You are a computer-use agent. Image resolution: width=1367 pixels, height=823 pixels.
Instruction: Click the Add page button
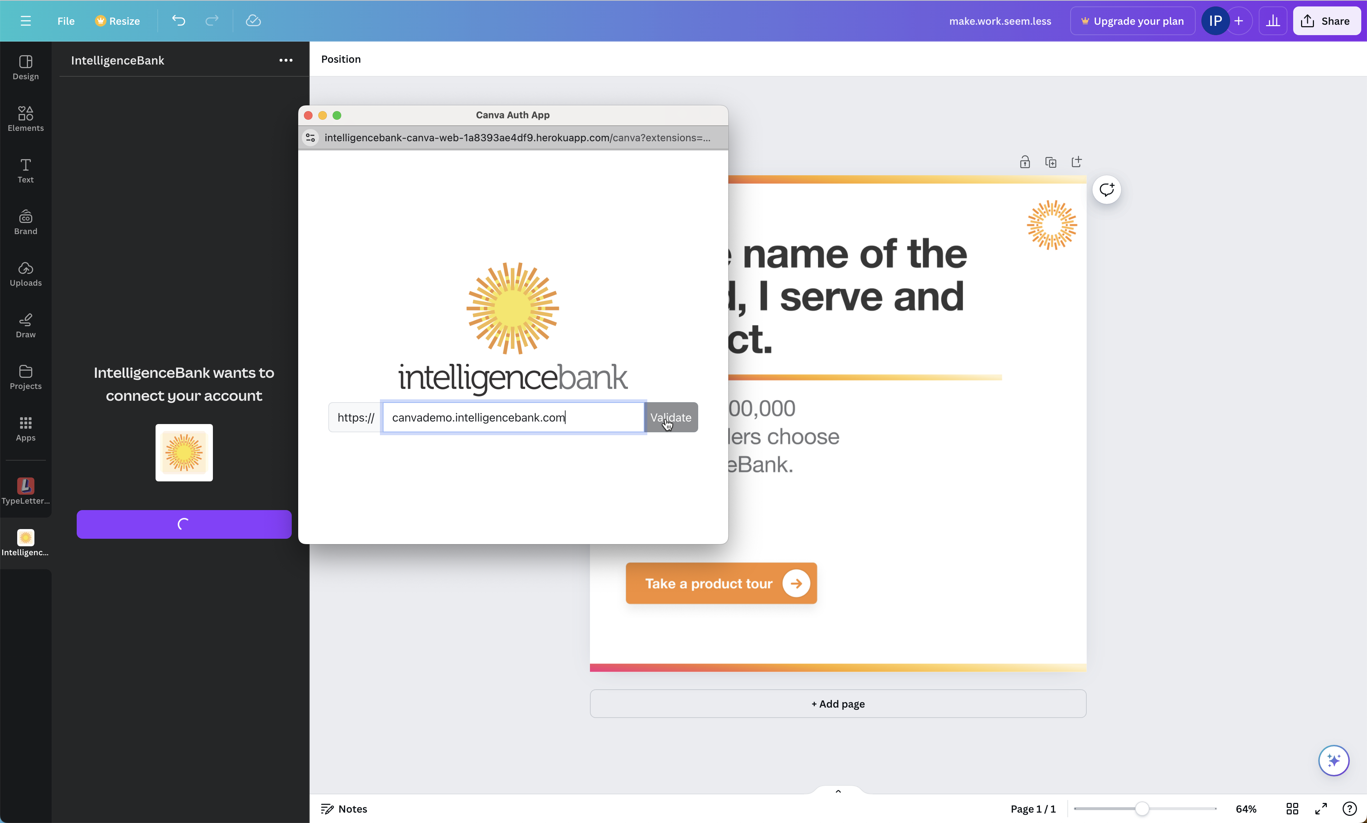point(837,704)
